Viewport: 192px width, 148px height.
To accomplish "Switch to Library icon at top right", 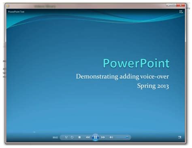I will [181, 12].
